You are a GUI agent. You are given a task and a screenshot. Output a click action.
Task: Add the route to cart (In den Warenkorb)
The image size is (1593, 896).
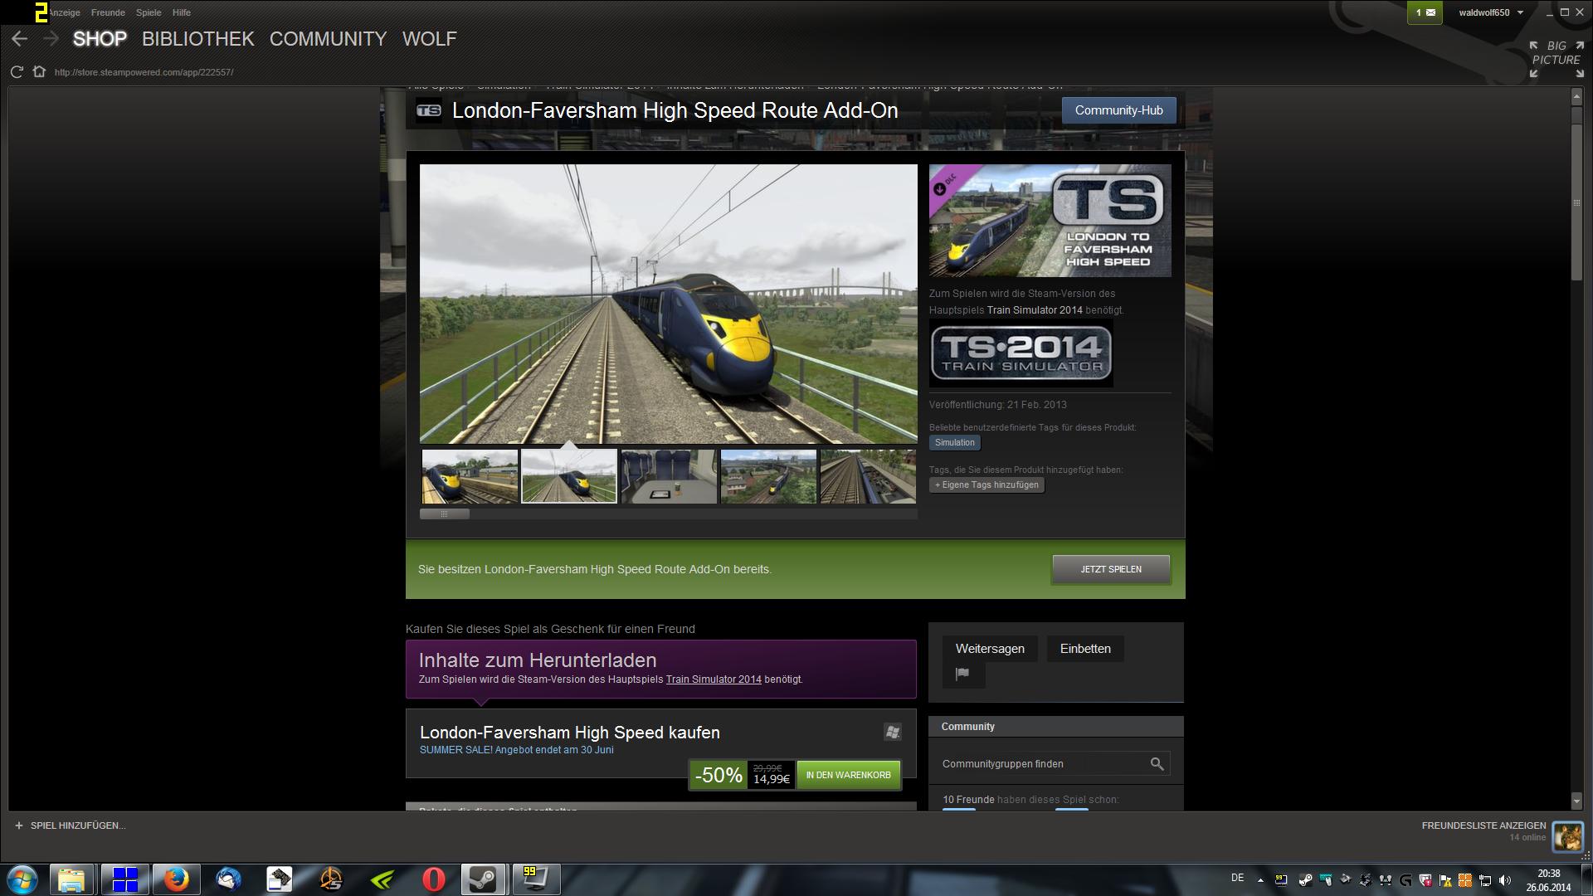[x=848, y=775]
